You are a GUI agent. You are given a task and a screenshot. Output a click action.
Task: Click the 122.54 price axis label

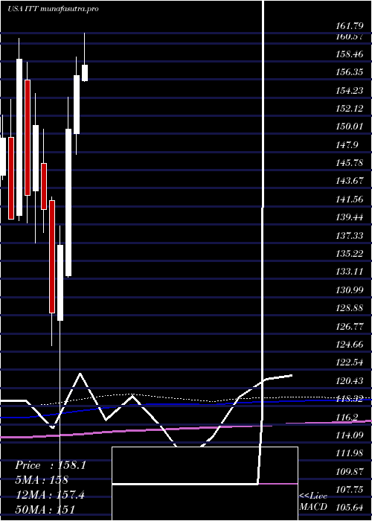pyautogui.click(x=348, y=363)
